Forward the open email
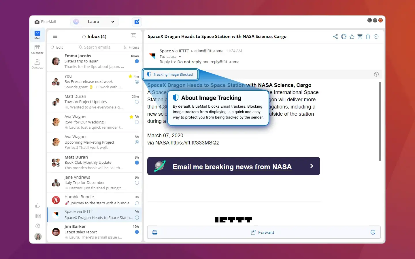This screenshot has height=259, width=415. 262,232
